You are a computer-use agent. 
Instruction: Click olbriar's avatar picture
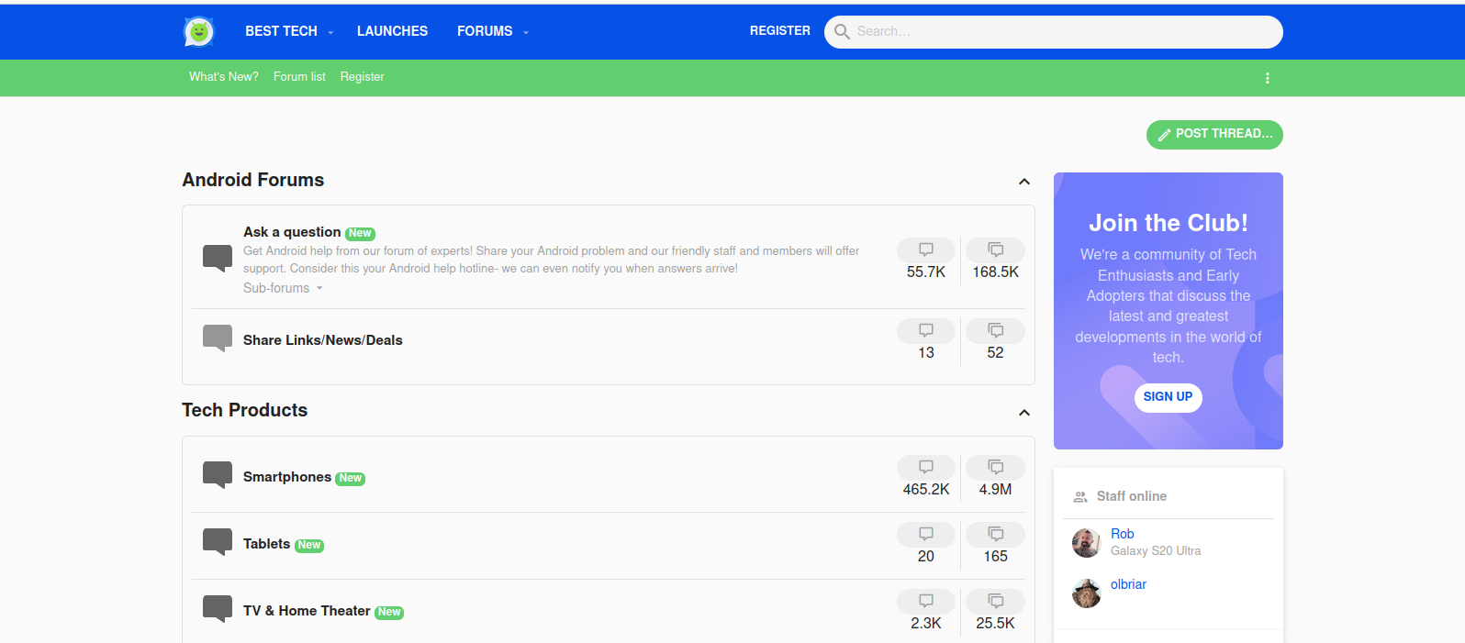point(1086,593)
